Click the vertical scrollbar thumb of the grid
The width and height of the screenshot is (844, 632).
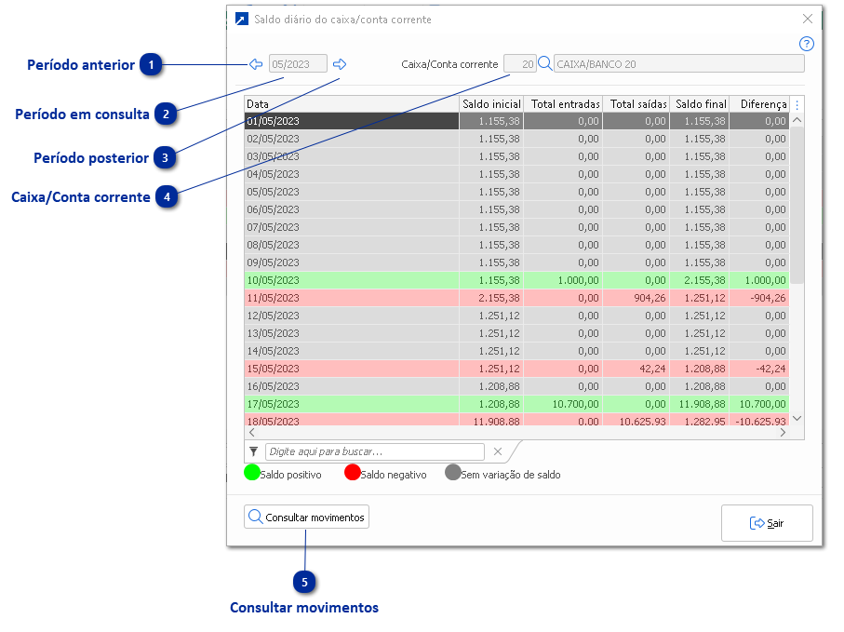797,206
